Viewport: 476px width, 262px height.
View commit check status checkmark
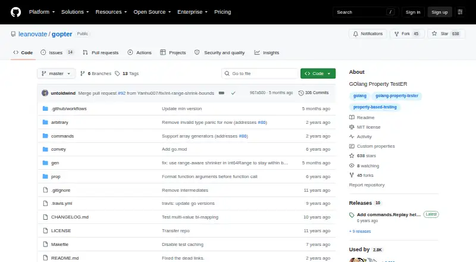(233, 93)
